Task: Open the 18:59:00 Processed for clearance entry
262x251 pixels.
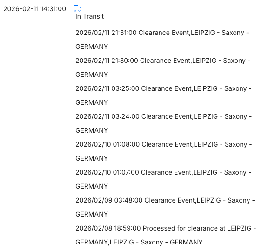Action: 166,235
